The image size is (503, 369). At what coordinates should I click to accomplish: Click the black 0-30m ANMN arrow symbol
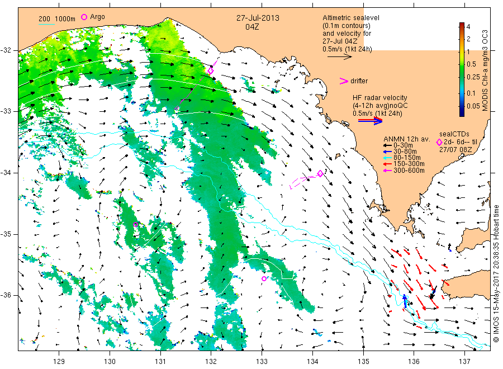click(387, 145)
